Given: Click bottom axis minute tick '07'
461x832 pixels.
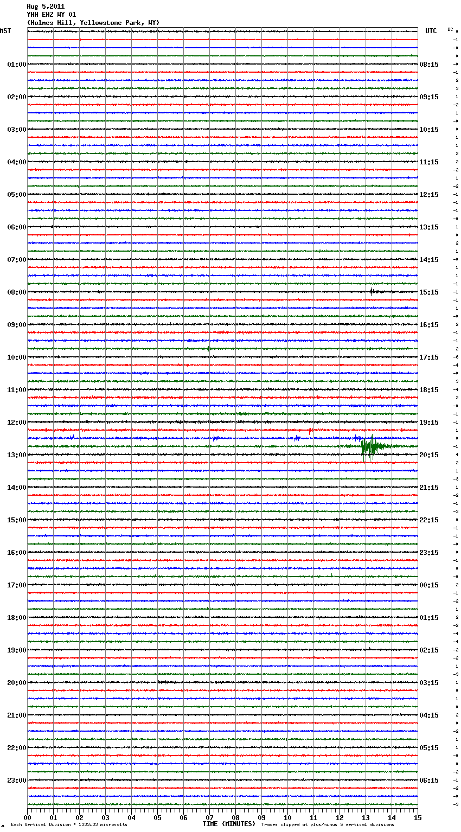Looking at the screenshot, I should (x=209, y=817).
